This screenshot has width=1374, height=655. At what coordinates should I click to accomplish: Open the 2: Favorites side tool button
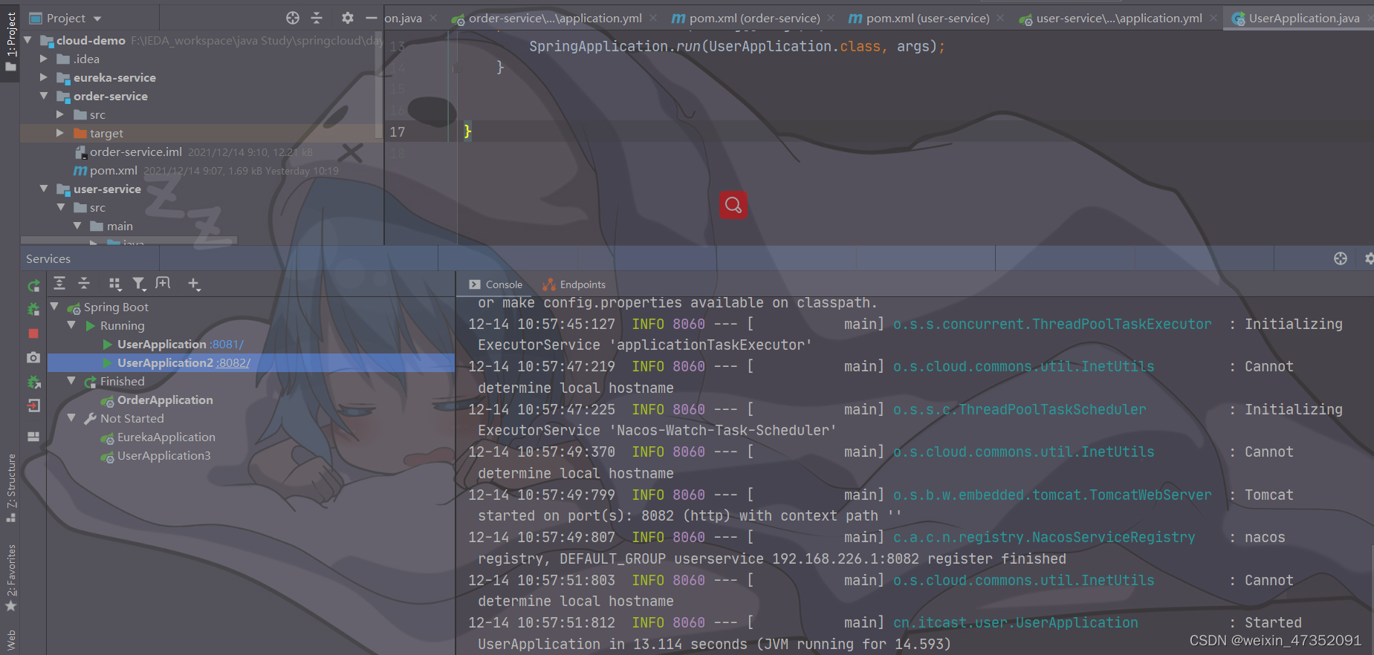coord(10,578)
